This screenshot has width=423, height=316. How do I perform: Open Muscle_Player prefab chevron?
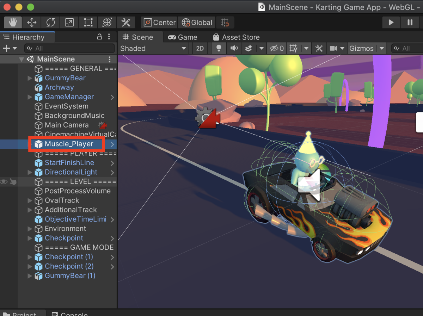112,144
